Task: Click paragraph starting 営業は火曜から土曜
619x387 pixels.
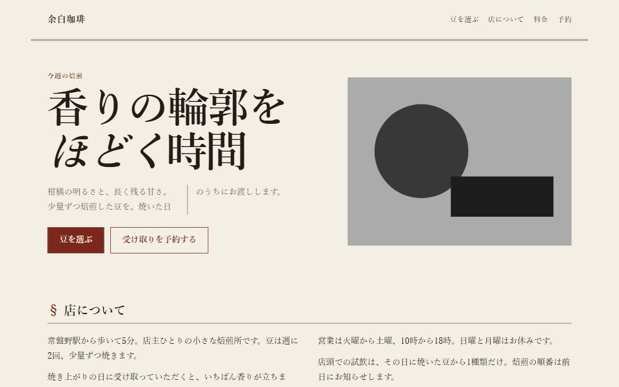Action: pos(437,341)
